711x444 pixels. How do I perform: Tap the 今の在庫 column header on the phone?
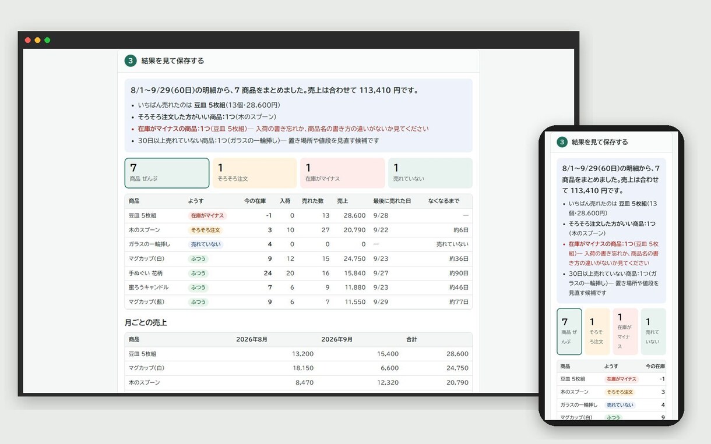tap(655, 367)
